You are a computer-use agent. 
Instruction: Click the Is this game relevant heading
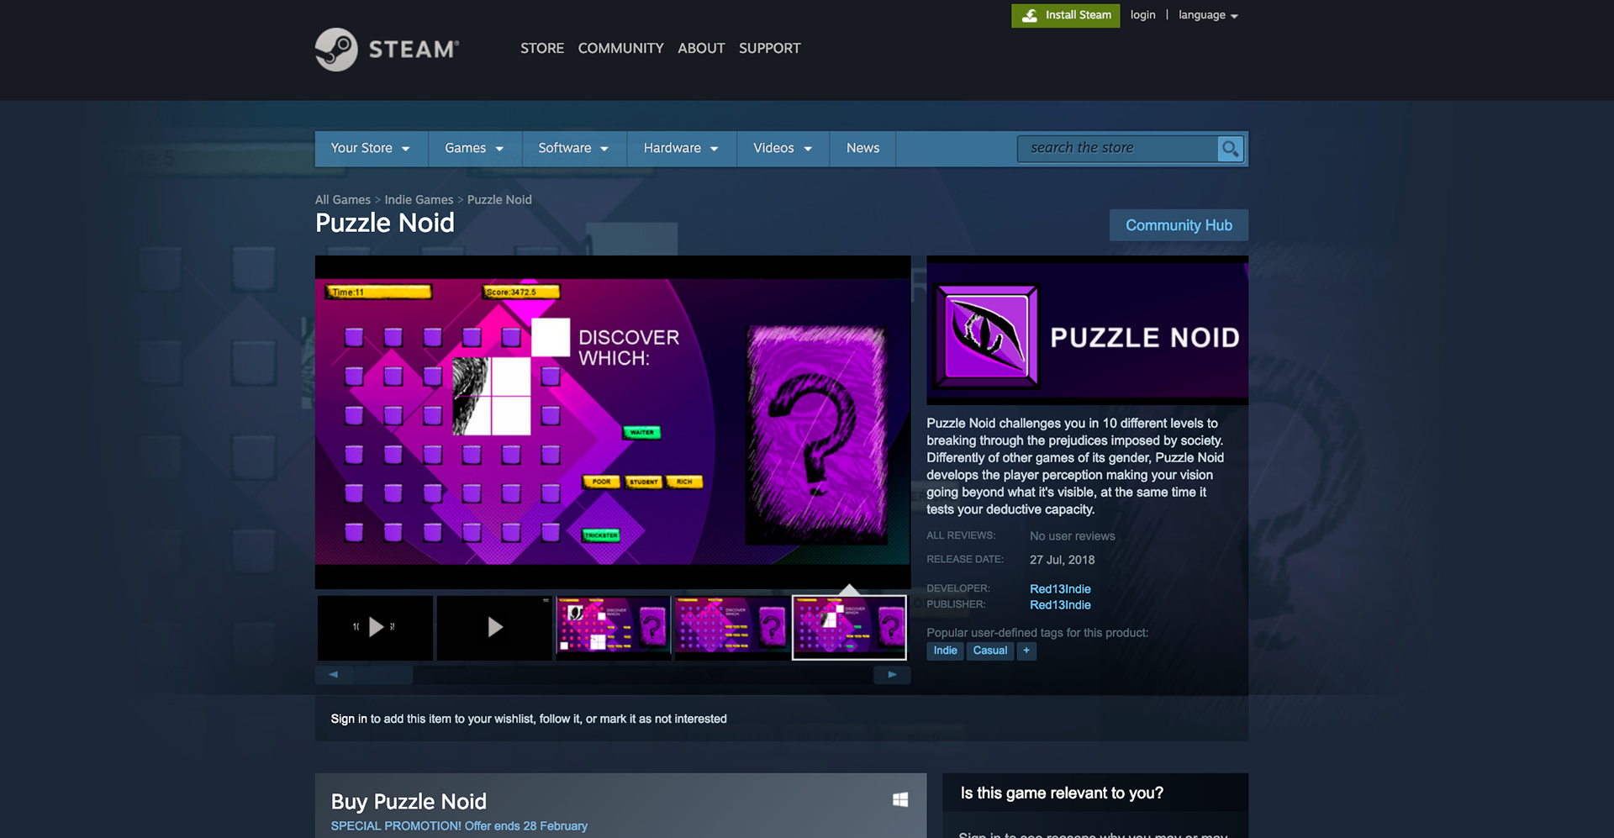tap(1062, 793)
